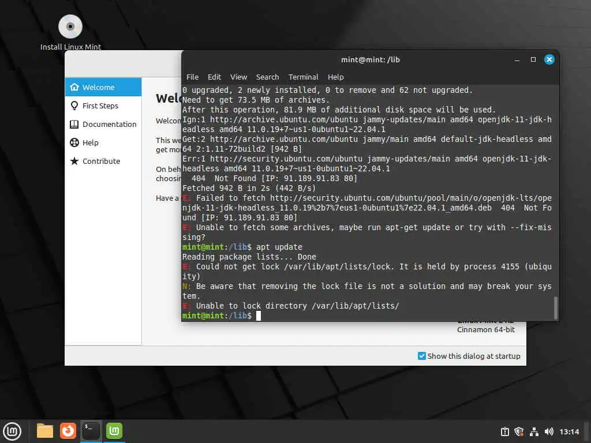Switch to the Welcome Screen taskbar item
The image size is (591, 443).
coord(114,431)
